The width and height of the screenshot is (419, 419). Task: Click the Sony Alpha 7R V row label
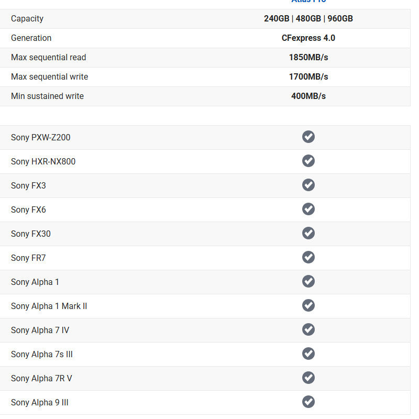click(41, 378)
